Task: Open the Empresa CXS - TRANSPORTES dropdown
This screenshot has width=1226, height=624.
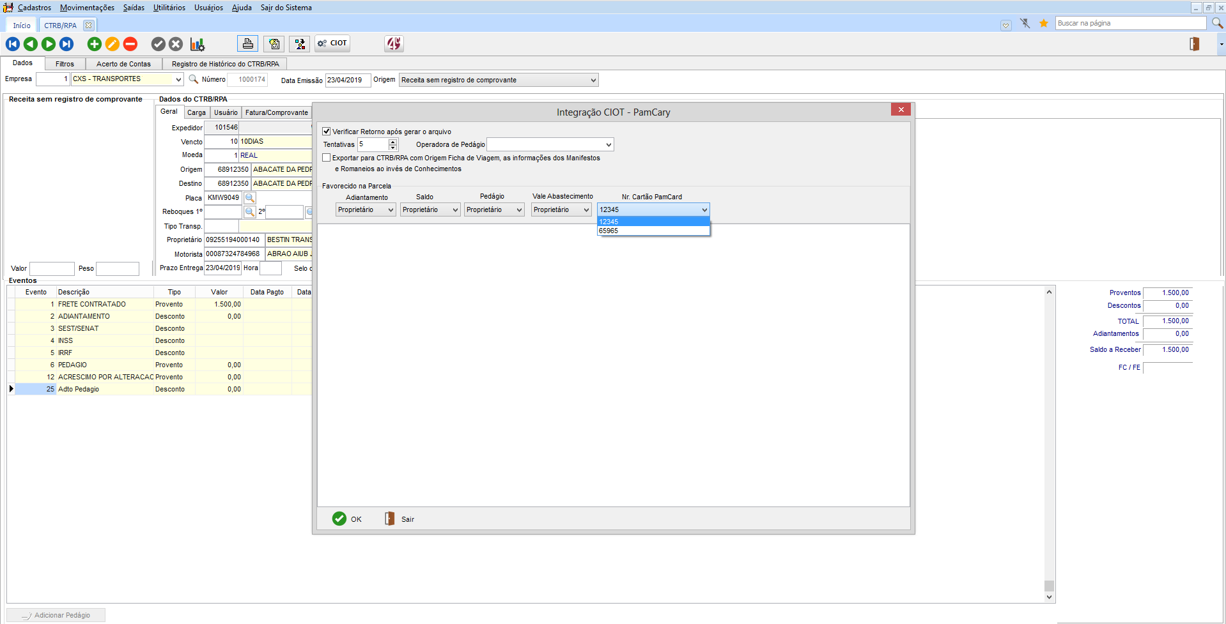Action: pyautogui.click(x=178, y=79)
